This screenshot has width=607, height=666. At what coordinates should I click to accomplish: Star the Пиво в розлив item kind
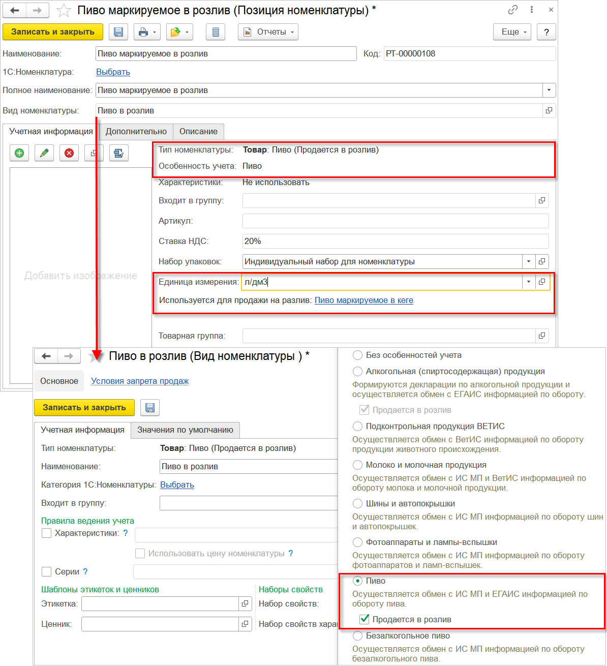pos(95,356)
